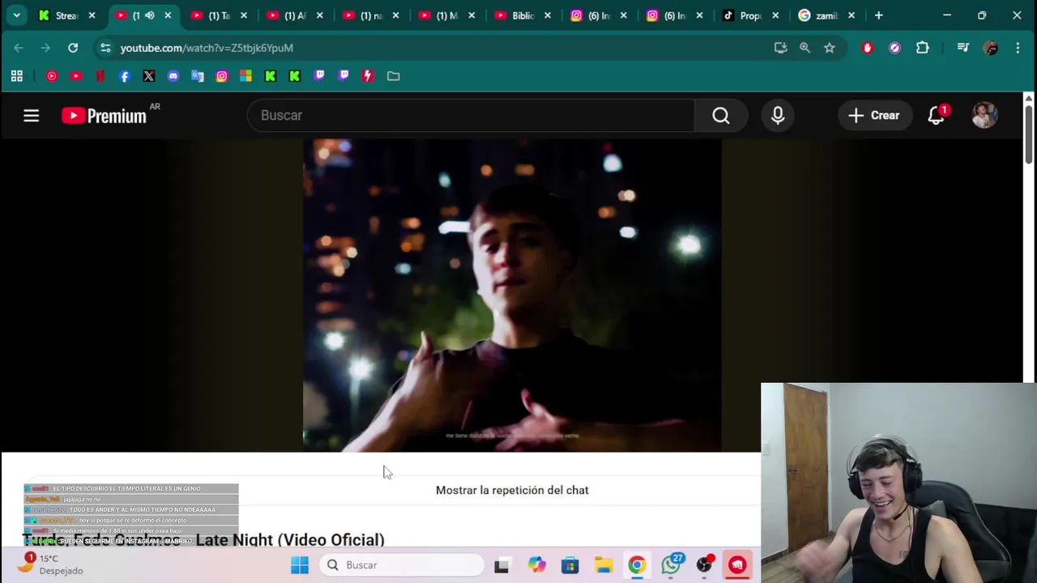View site information icon in address bar

tap(105, 48)
